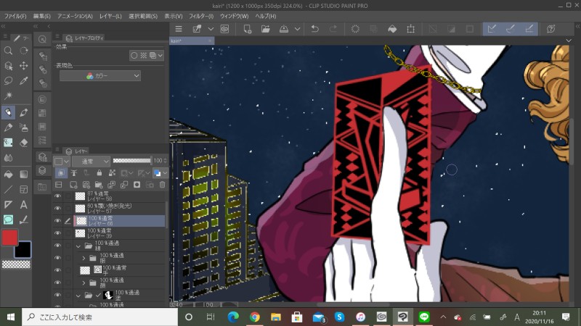Hide layer 57 glow dodge eye icon
The width and height of the screenshot is (581, 326).
pyautogui.click(x=57, y=209)
